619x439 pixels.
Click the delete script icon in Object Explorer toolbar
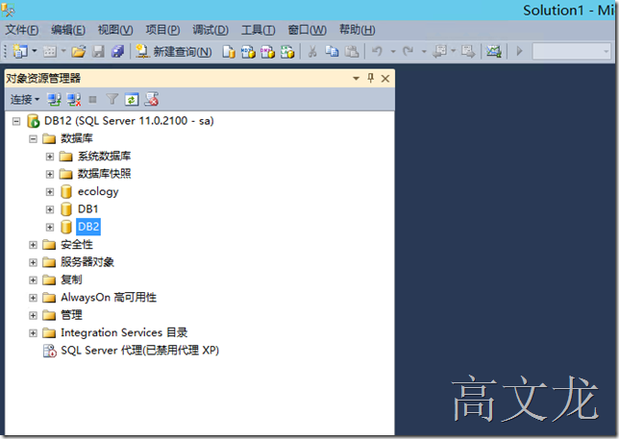(151, 99)
